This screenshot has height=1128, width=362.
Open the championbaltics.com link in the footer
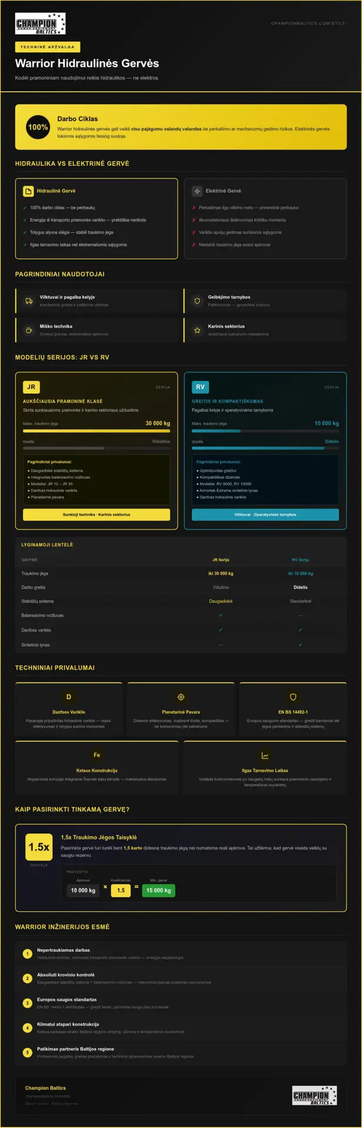(48, 1096)
